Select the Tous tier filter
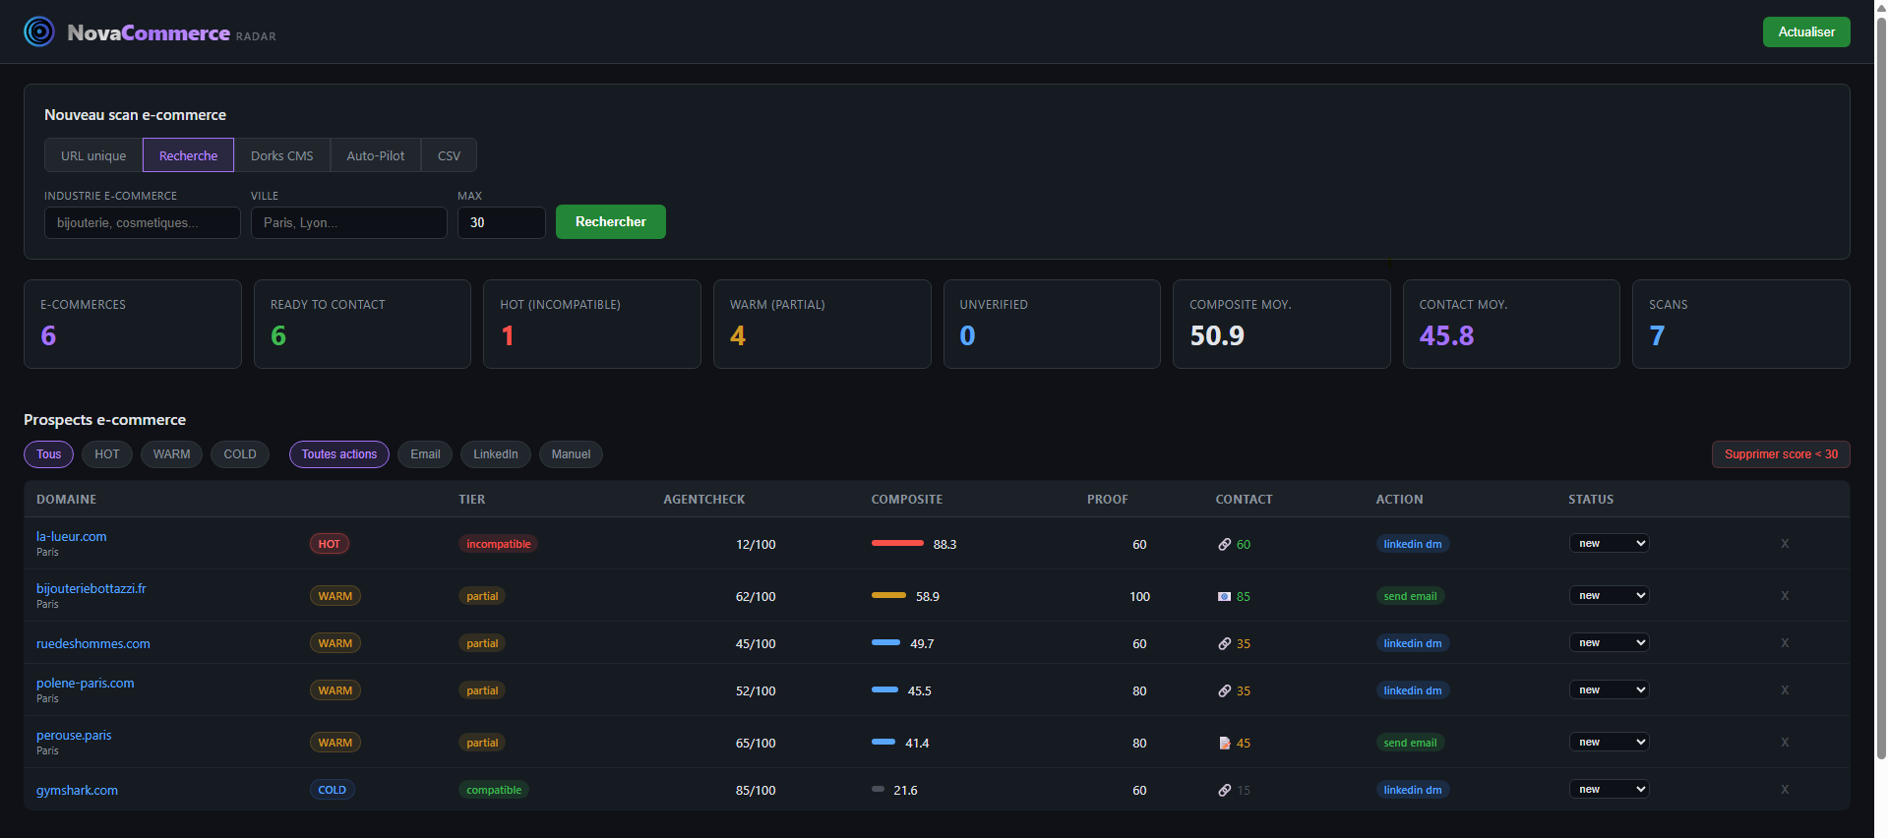The image size is (1888, 838). pos(48,454)
